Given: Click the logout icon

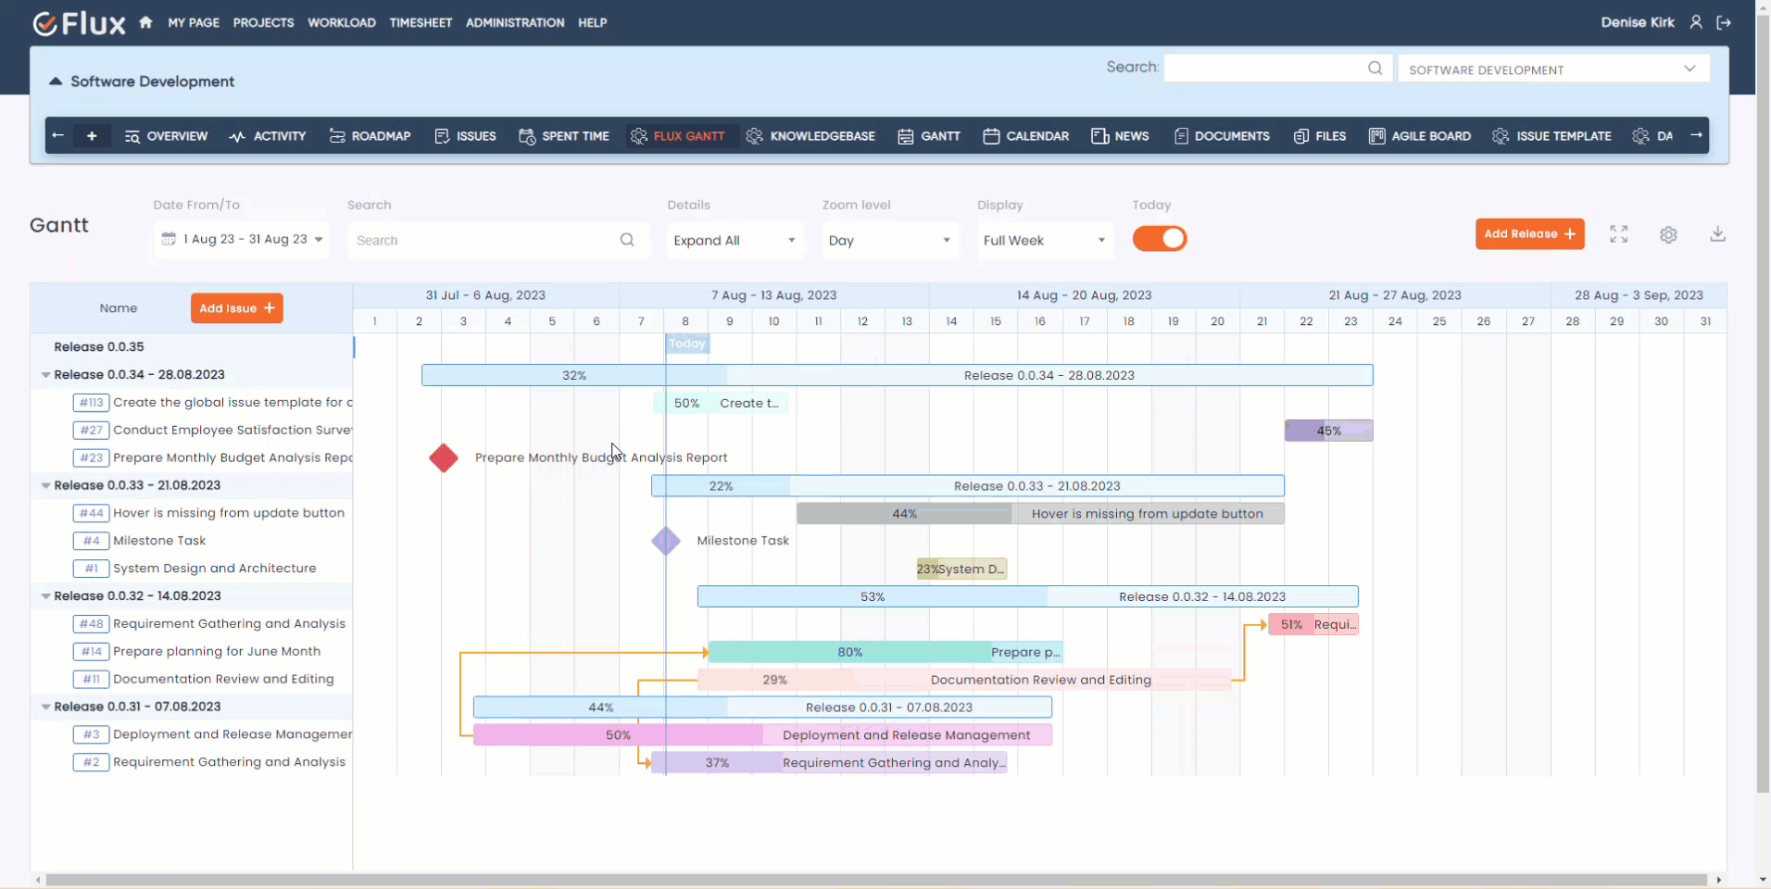Looking at the screenshot, I should coord(1726,22).
